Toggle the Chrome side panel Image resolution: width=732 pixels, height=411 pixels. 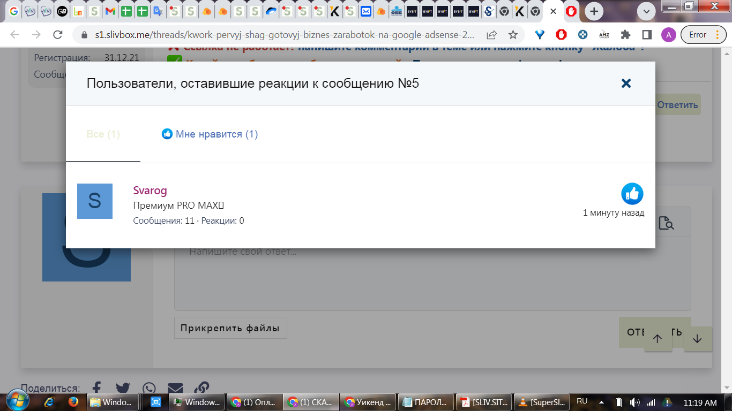click(x=647, y=35)
